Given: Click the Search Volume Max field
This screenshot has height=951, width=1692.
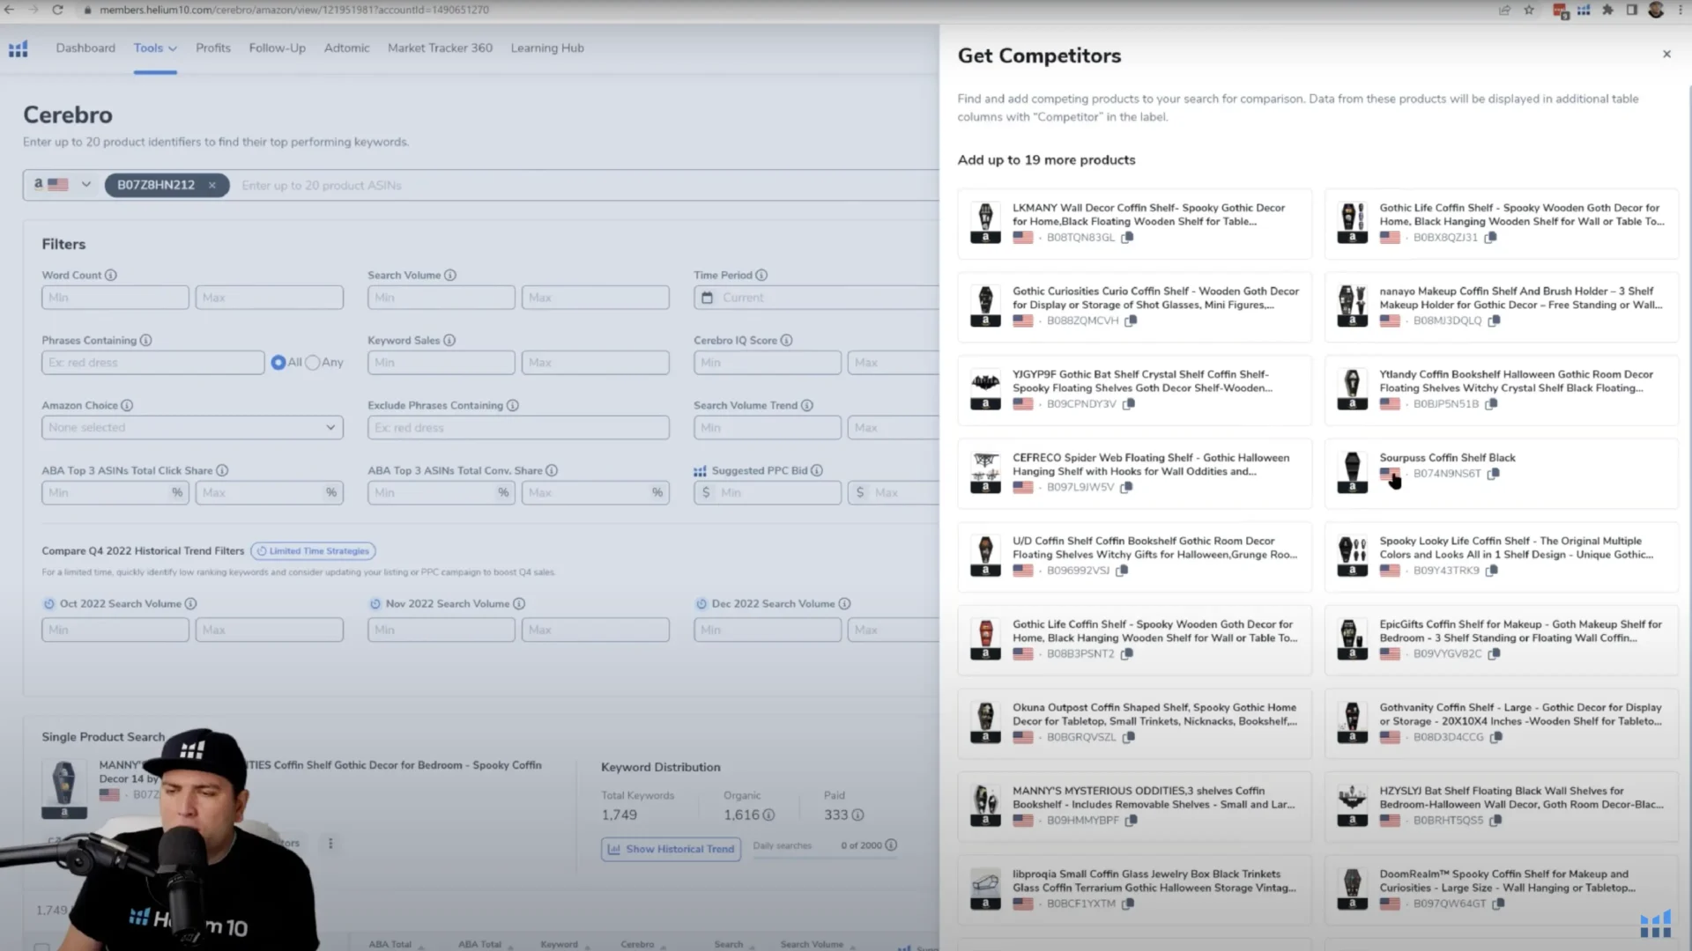Looking at the screenshot, I should click(x=595, y=298).
